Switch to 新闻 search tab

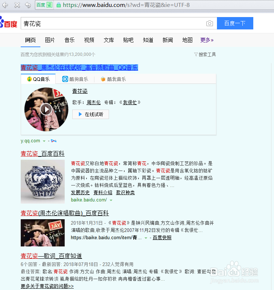168,40
